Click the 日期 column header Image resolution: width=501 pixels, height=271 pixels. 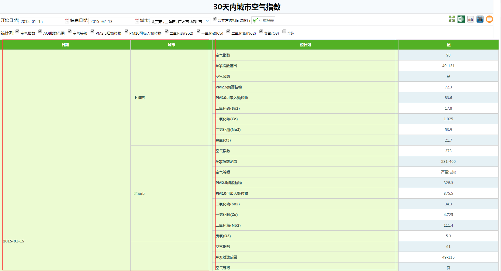pyautogui.click(x=65, y=45)
